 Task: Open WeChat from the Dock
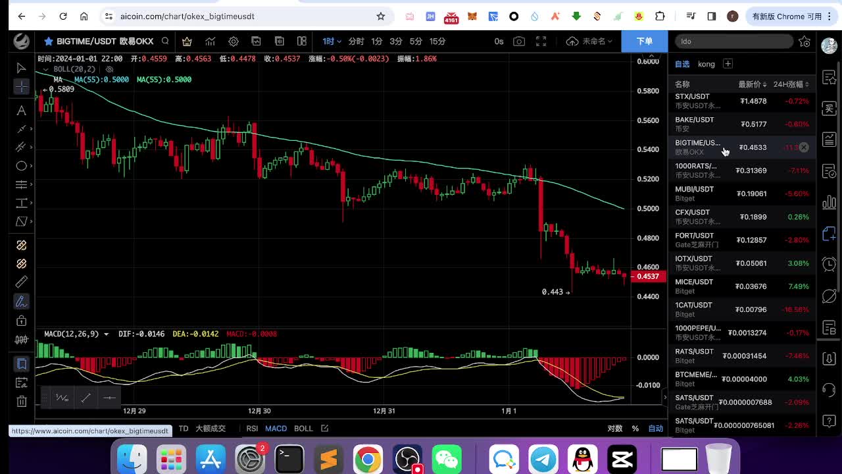click(447, 459)
